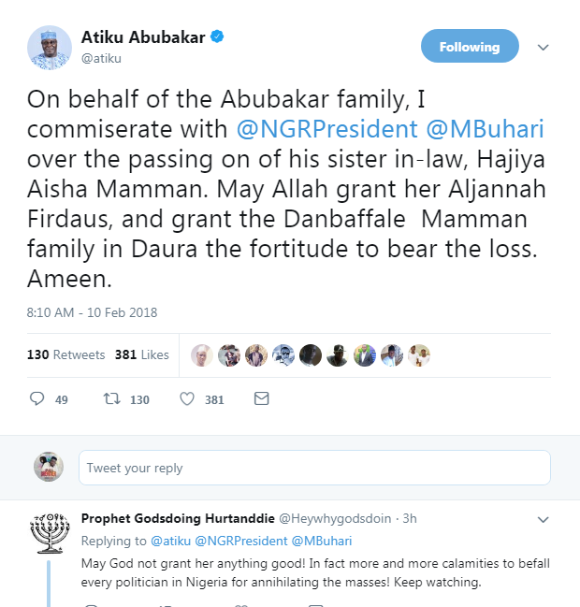This screenshot has width=580, height=607.
Task: Click the menorah avatar of Prophet Godsdoing
Action: click(x=48, y=534)
